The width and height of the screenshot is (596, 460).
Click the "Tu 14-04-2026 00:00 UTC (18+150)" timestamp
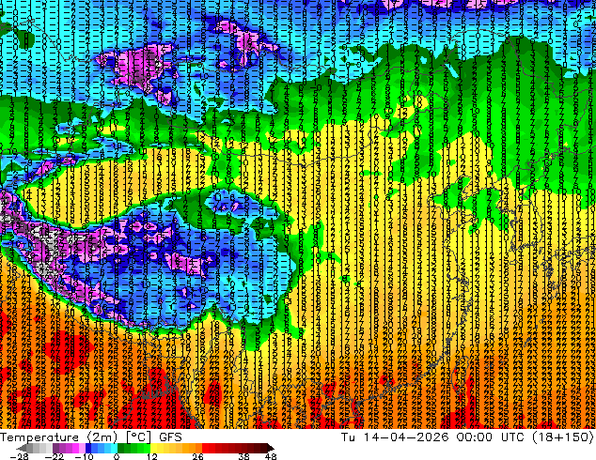467,437
